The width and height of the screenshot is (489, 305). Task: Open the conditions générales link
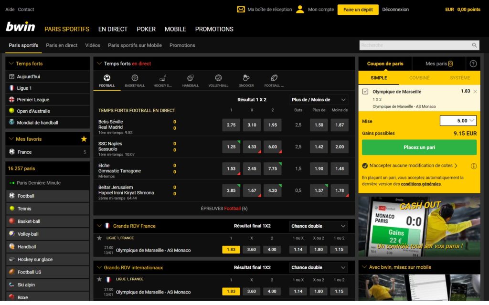point(421,184)
